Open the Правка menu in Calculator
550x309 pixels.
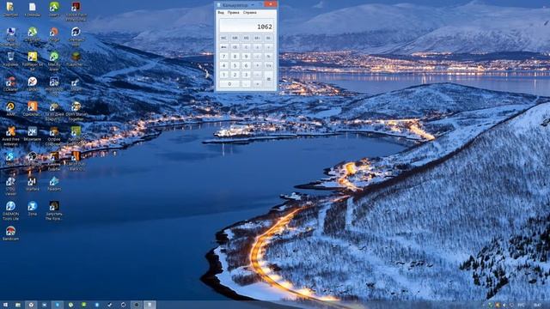[233, 13]
